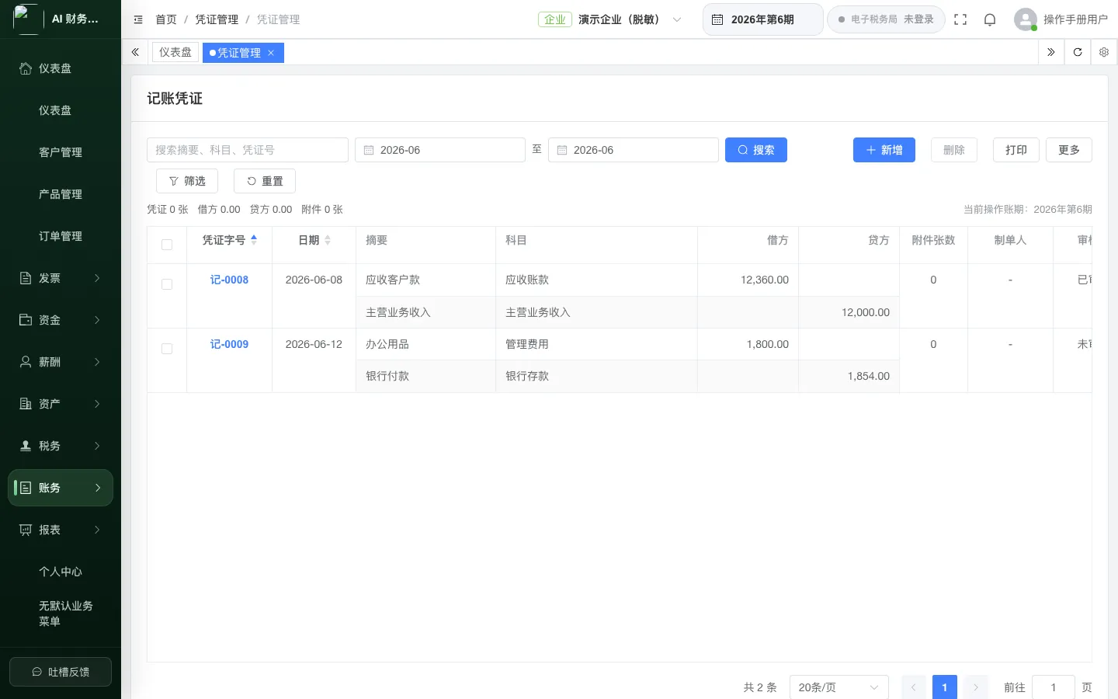
Task: Switch to the 仪表盘 tab
Action: [x=175, y=52]
